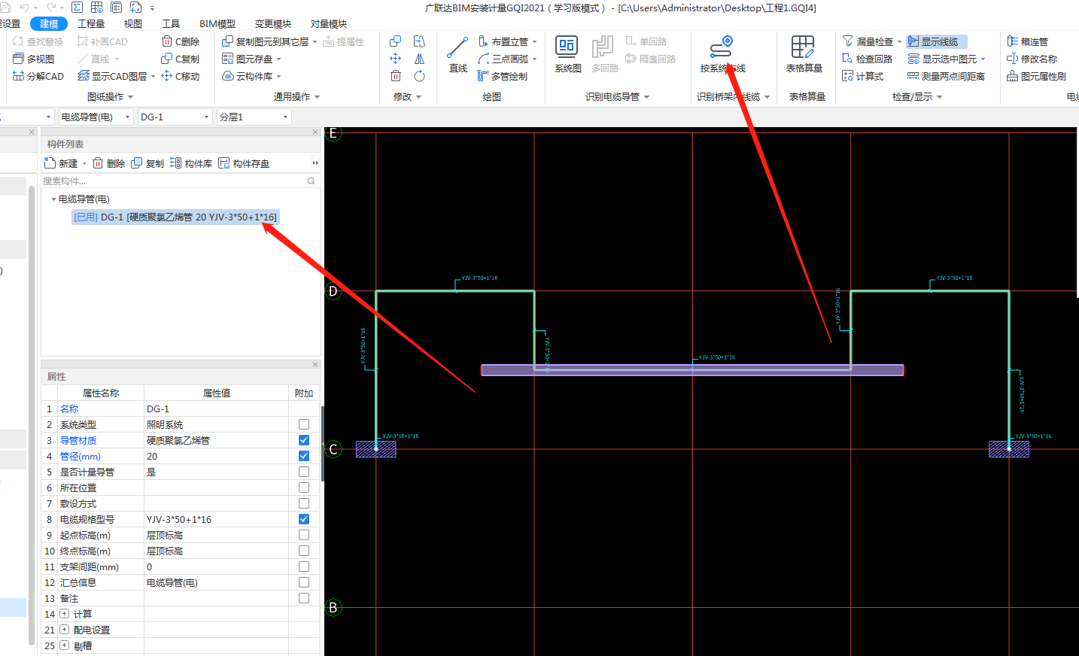The width and height of the screenshot is (1079, 656).
Task: Open the 分层1 layer dropdown
Action: click(254, 117)
